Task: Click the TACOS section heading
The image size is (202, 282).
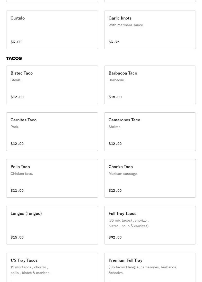Action: tap(14, 58)
